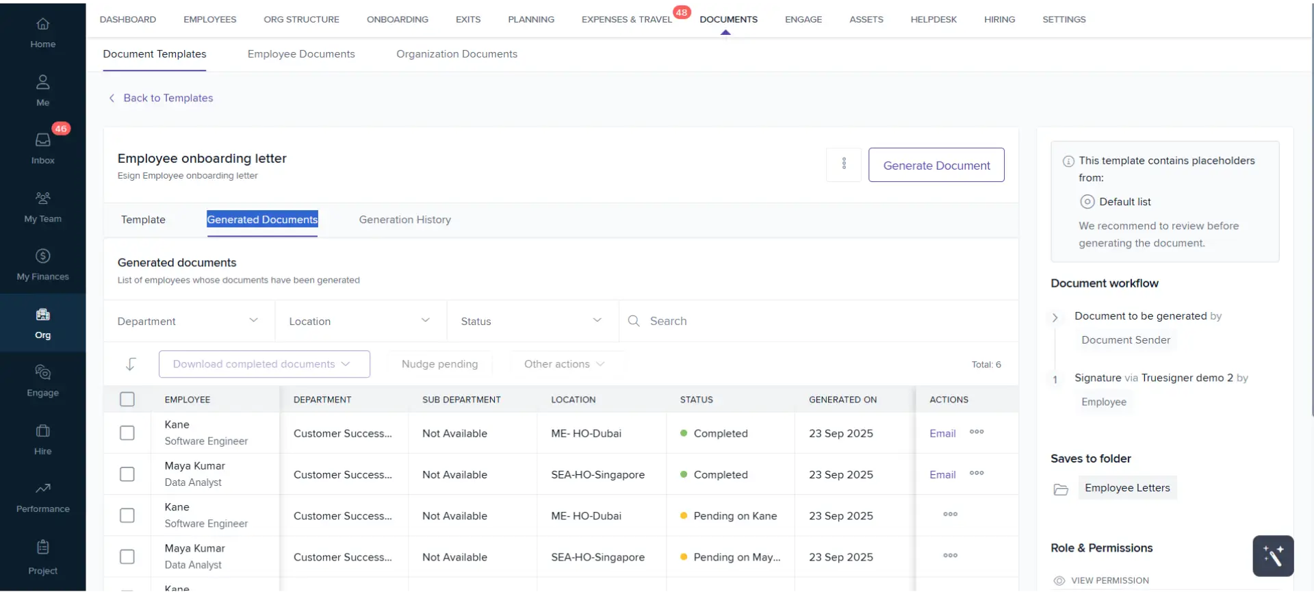Open My Finances sidebar icon

click(x=42, y=264)
